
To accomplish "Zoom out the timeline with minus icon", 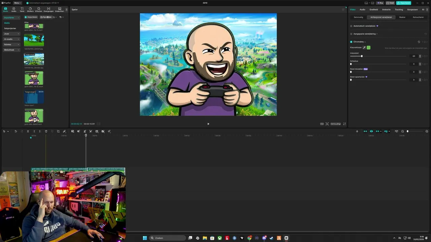I will coord(403,131).
